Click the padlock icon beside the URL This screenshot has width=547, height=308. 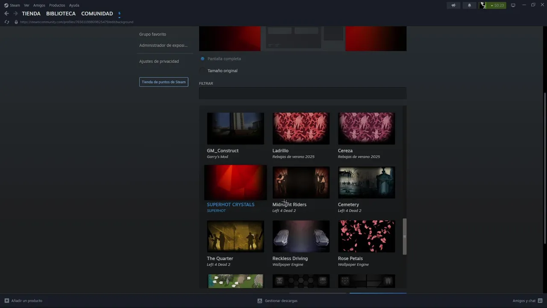tap(16, 22)
